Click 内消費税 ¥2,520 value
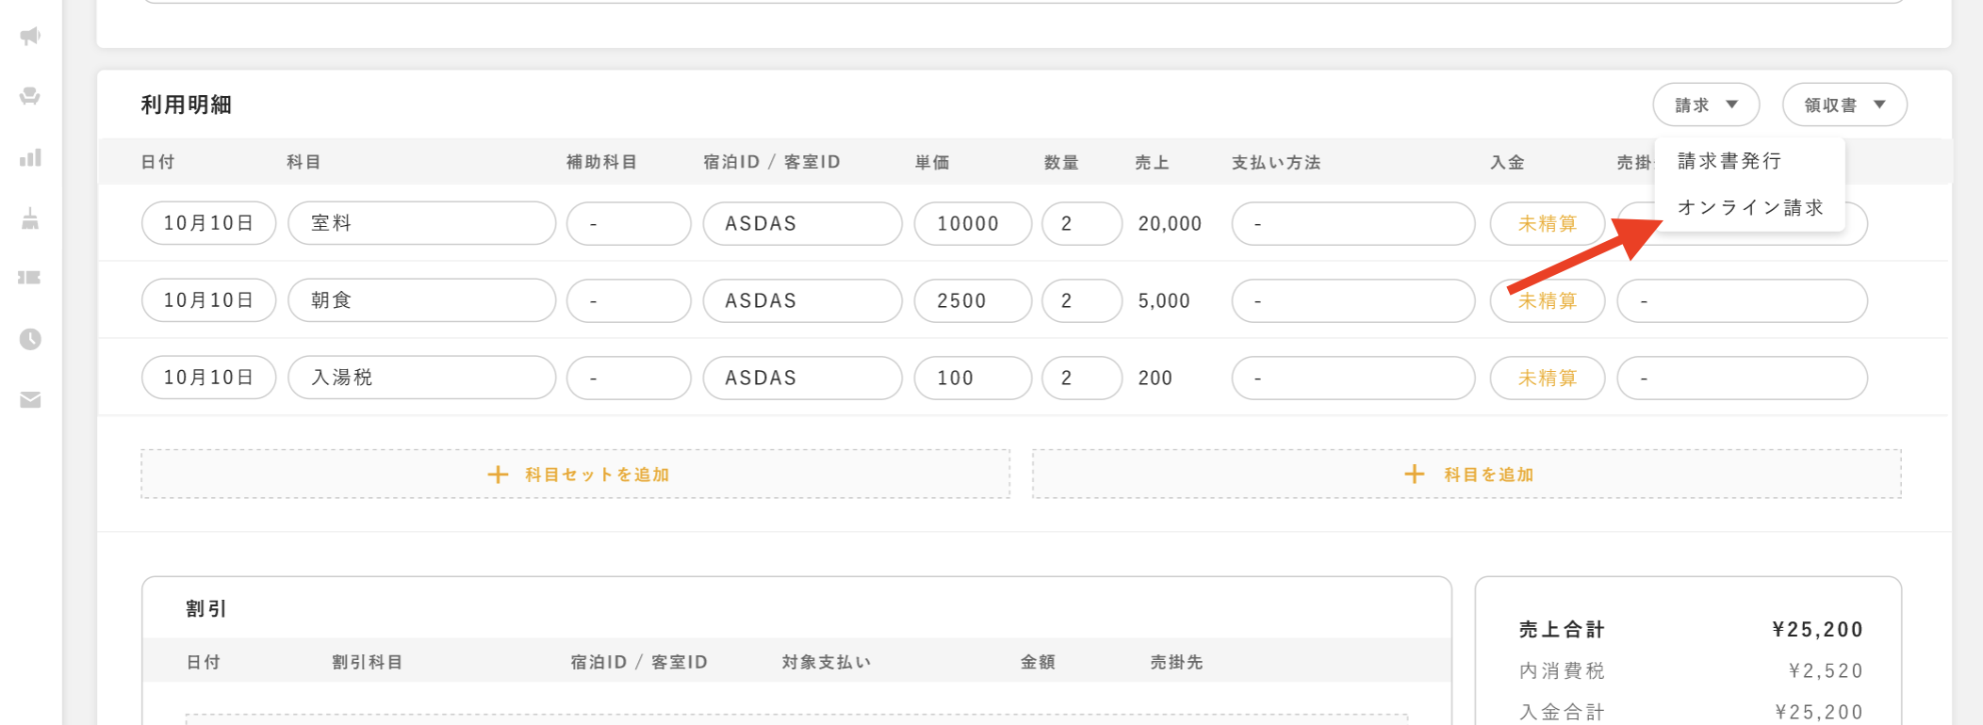 [1826, 671]
